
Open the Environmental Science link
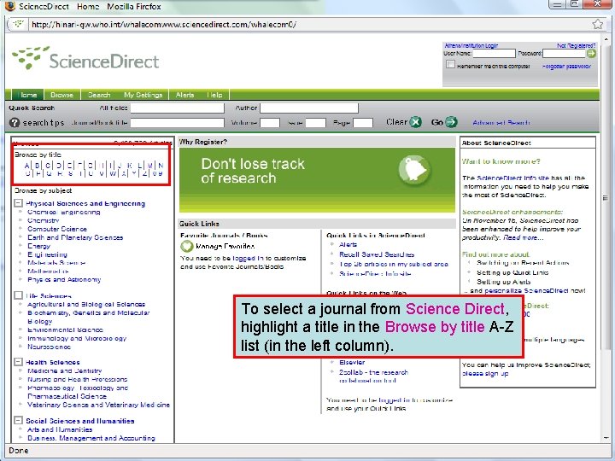coord(66,330)
